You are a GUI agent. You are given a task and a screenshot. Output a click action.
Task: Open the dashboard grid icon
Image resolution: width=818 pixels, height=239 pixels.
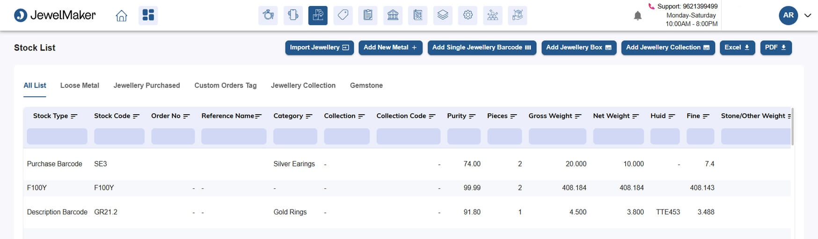tap(148, 15)
